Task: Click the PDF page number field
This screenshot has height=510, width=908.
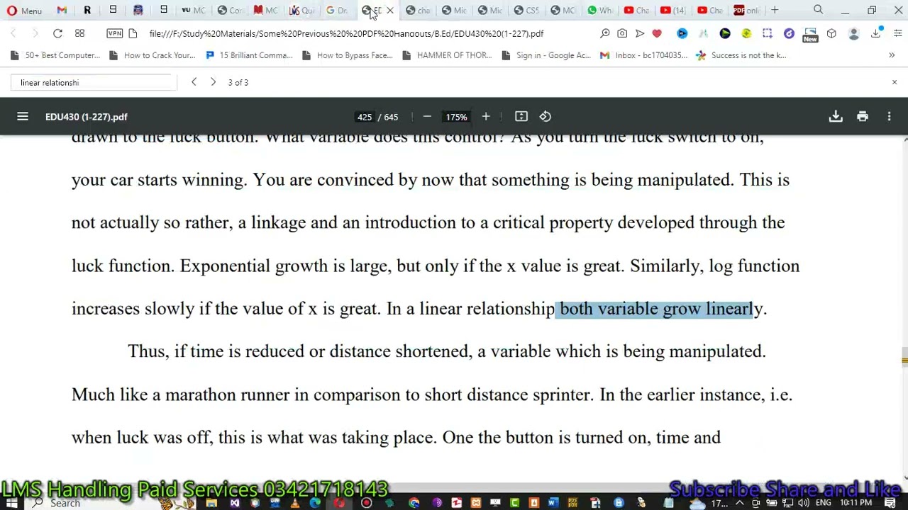Action: click(365, 117)
